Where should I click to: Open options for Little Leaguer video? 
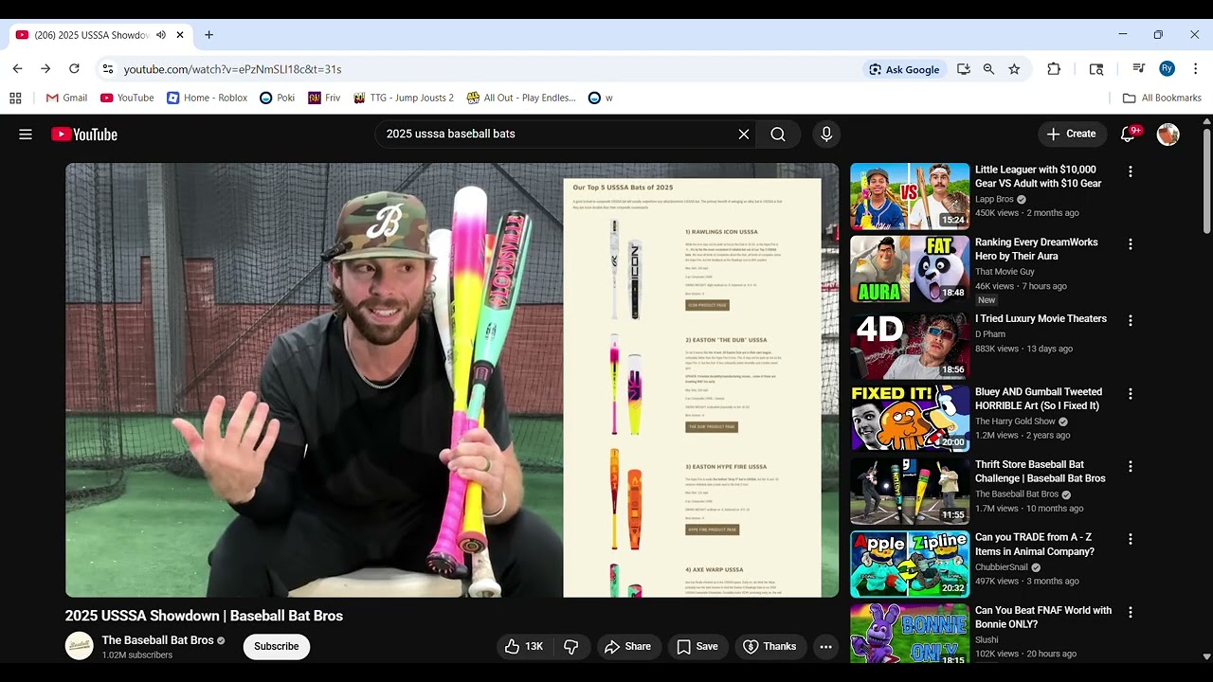[1130, 171]
